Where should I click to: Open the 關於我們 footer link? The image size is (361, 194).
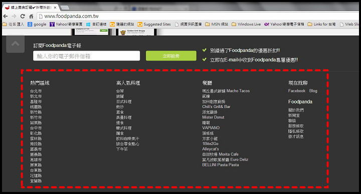coord(296,110)
